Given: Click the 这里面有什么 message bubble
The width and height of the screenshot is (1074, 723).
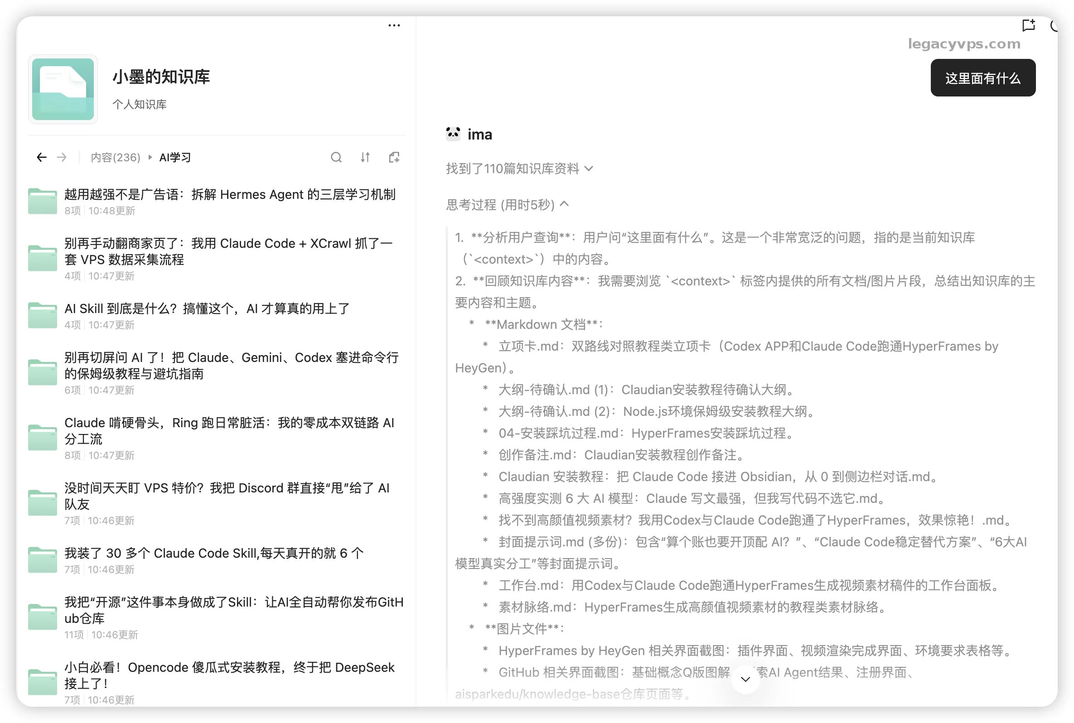Looking at the screenshot, I should [x=983, y=78].
